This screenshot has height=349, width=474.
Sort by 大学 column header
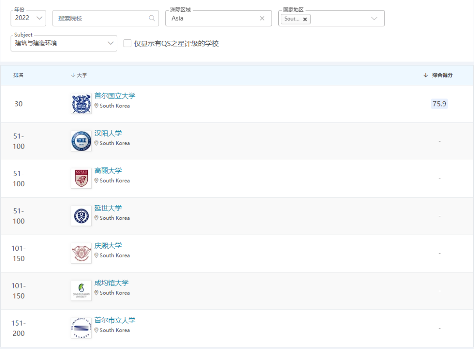pyautogui.click(x=79, y=75)
